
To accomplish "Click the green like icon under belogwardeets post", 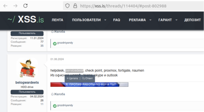I will tap(55, 106).
